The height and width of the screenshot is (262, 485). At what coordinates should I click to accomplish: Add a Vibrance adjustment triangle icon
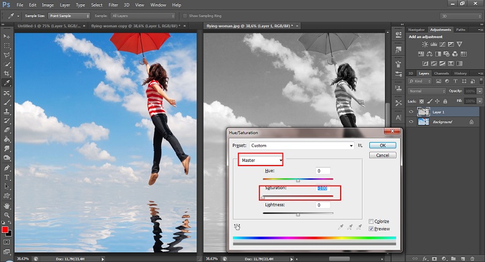point(460,44)
